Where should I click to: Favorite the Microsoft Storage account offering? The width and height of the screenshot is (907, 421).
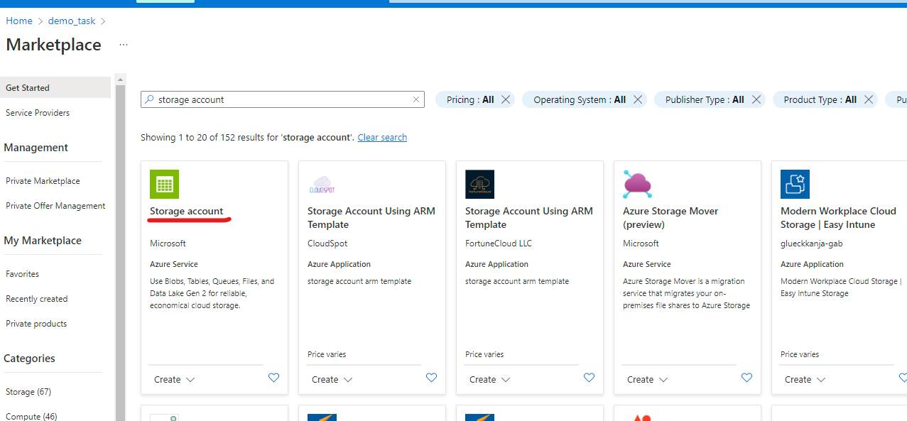pyautogui.click(x=273, y=378)
